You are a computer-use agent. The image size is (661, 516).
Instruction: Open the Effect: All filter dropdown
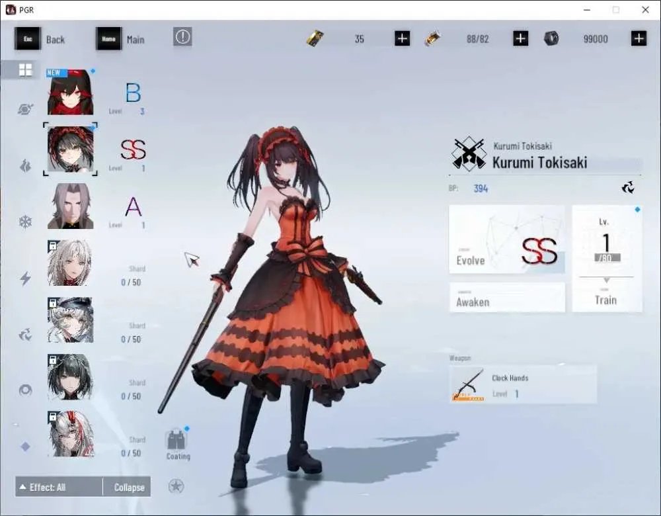59,487
